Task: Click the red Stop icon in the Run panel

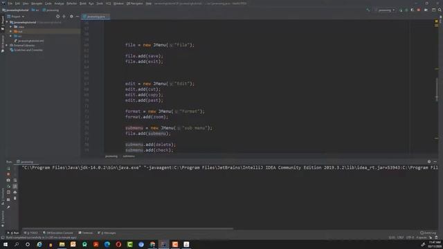Action: [x=8, y=174]
